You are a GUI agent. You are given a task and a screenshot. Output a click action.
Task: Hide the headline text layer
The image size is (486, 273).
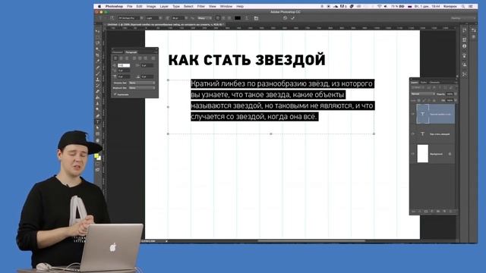pos(413,133)
